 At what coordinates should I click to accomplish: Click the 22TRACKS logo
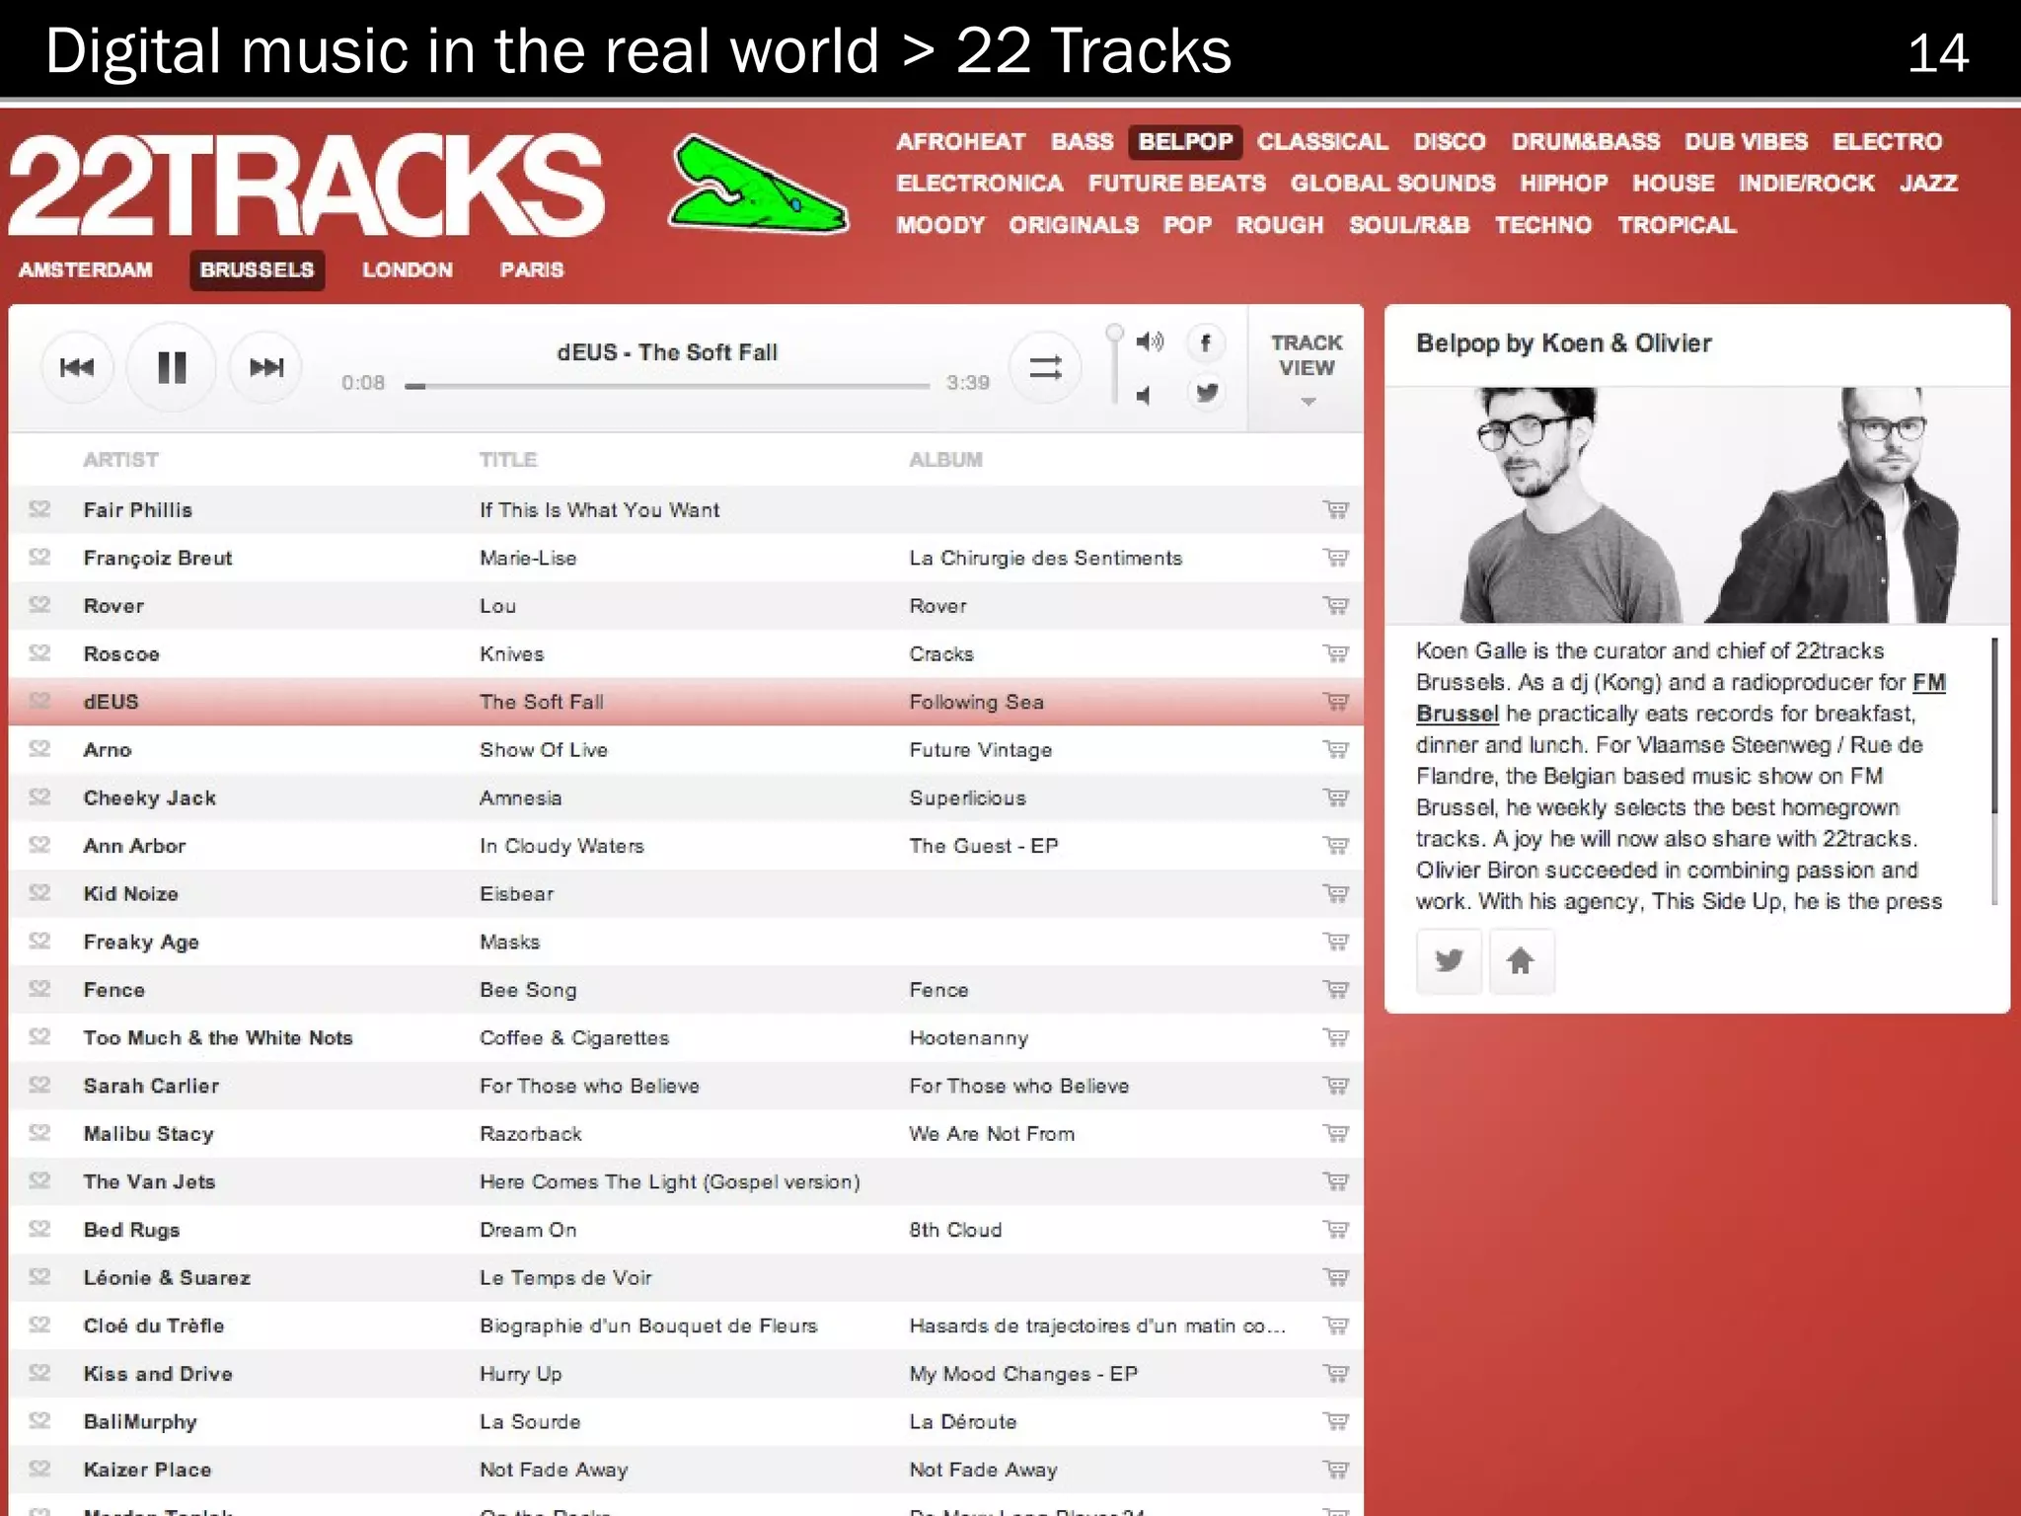tap(307, 185)
